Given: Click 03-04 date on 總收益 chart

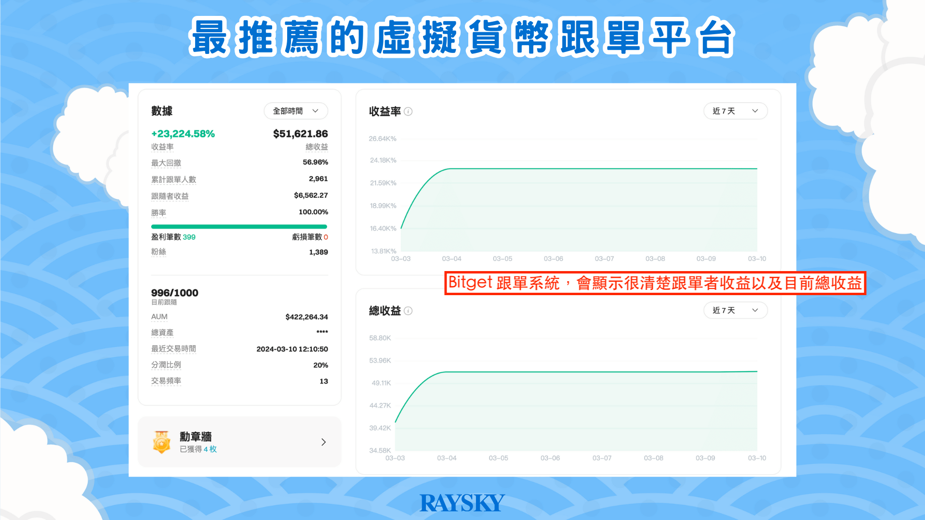Looking at the screenshot, I should click(x=447, y=458).
